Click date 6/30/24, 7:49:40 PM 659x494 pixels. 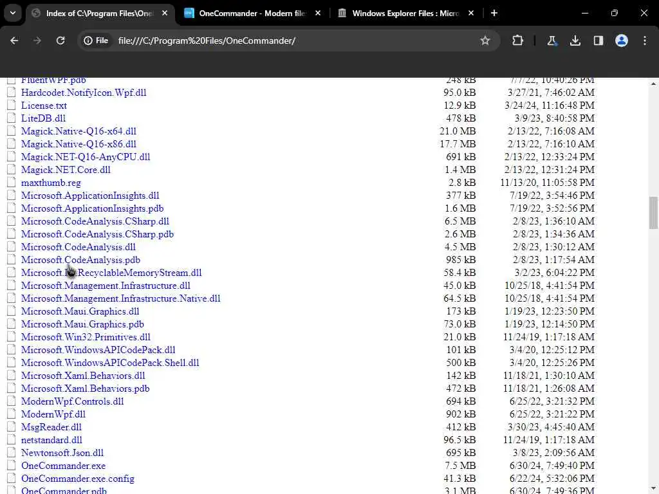[552, 466]
